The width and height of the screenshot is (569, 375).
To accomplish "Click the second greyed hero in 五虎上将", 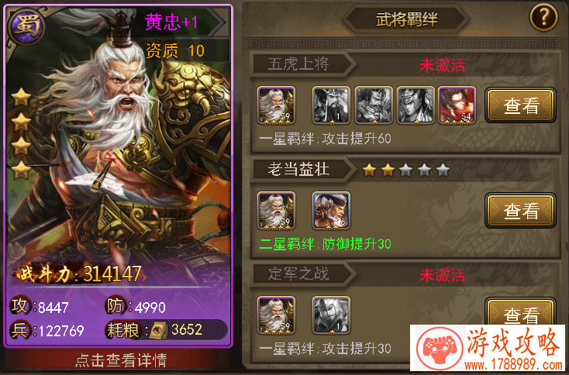I will coord(374,105).
